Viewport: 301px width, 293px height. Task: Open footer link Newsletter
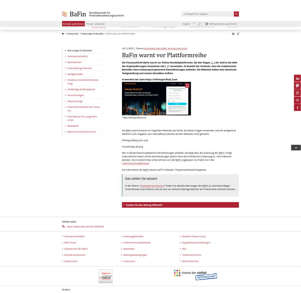click(x=129, y=249)
